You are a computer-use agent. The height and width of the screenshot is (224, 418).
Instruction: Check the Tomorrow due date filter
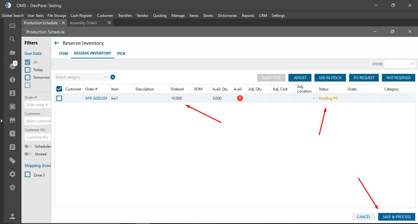coord(28,78)
